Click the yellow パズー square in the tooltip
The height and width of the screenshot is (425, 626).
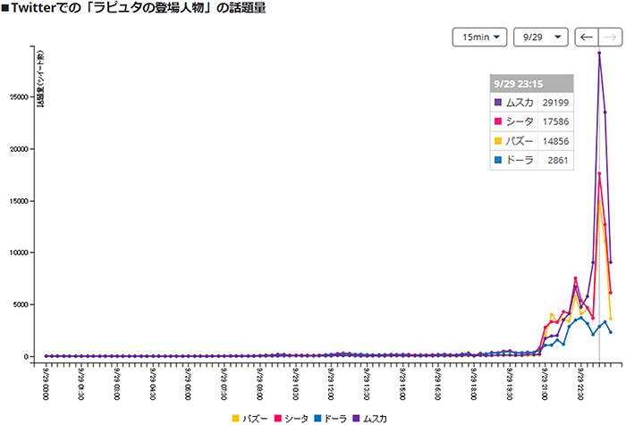pyautogui.click(x=499, y=140)
